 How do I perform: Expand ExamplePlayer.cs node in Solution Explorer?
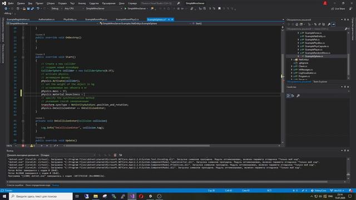(298, 49)
